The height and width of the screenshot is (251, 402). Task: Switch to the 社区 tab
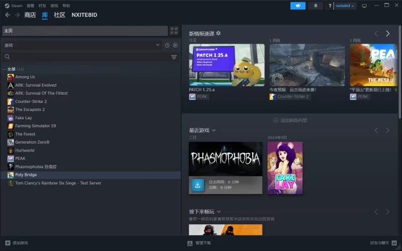pos(59,15)
